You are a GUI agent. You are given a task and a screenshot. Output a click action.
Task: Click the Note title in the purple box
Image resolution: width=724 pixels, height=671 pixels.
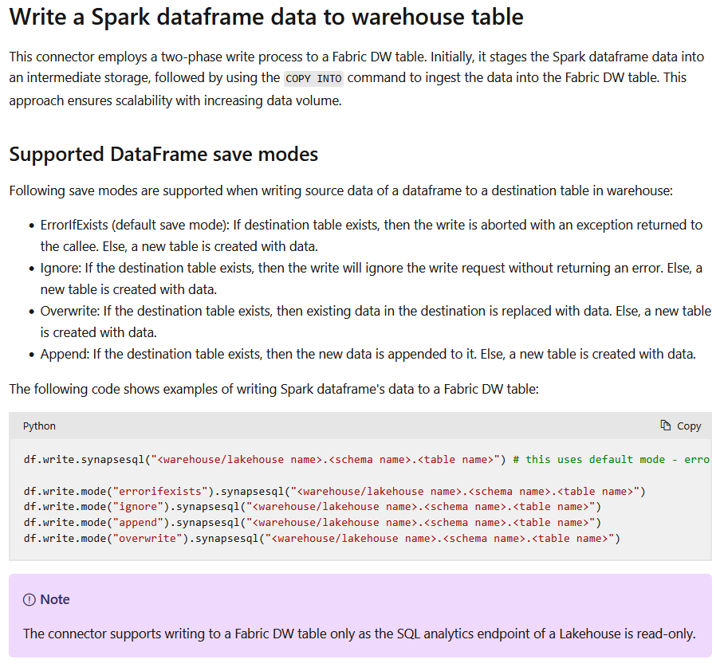55,599
